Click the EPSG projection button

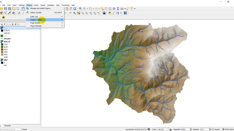(x=228, y=130)
